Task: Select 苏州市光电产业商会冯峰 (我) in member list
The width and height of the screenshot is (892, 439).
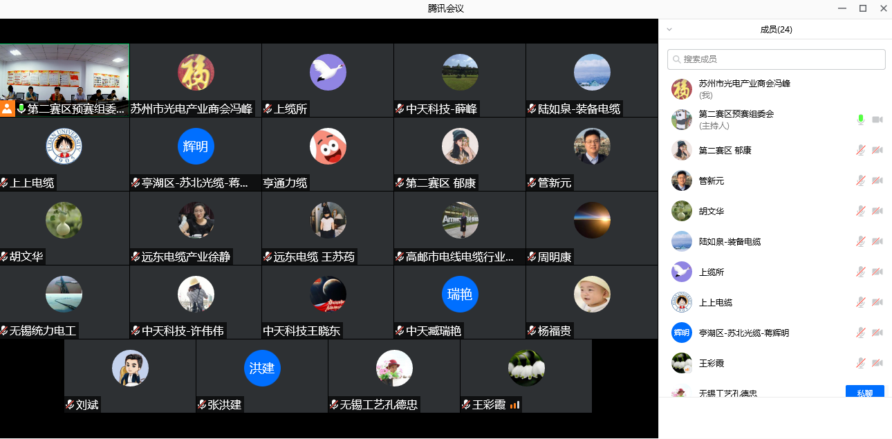Action: tap(744, 89)
